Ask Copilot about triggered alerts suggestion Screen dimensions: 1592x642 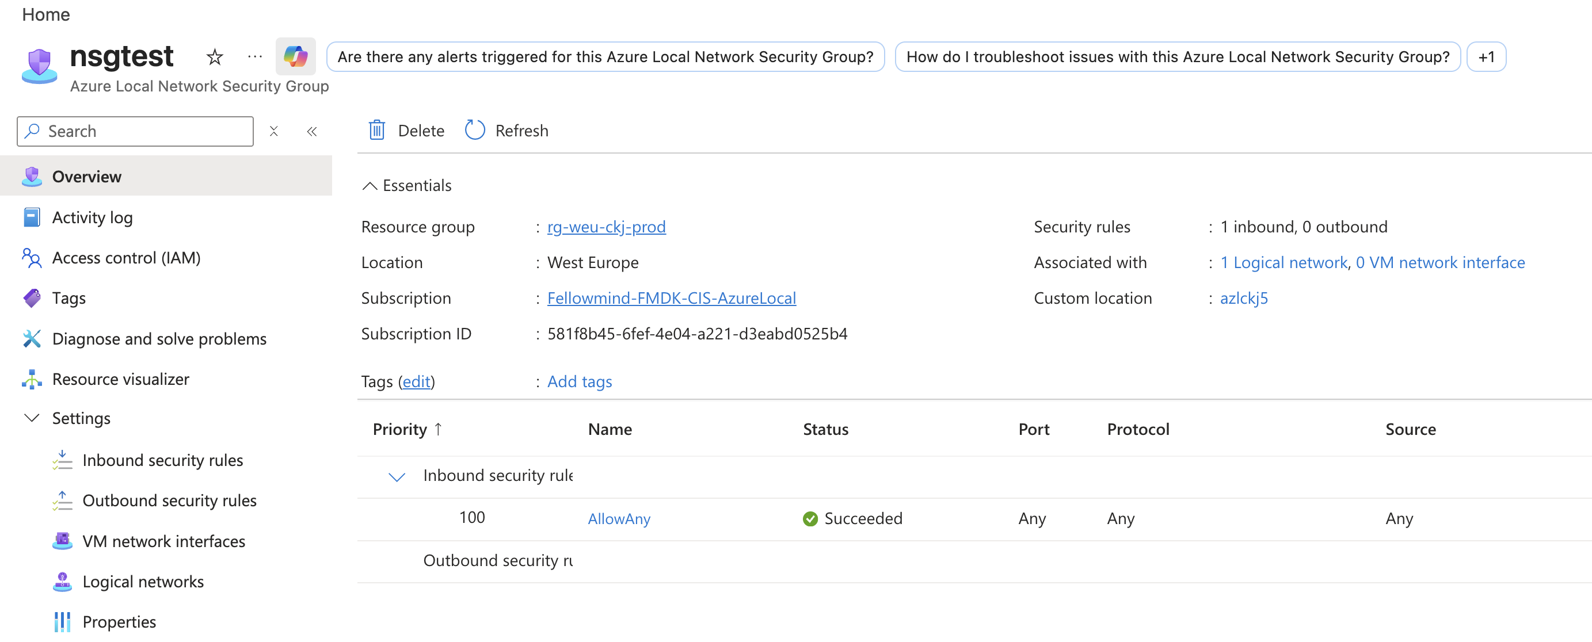(x=605, y=57)
